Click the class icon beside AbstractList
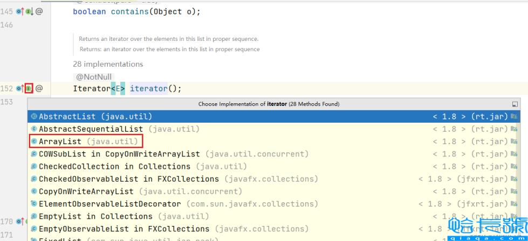The image size is (528, 241). (33, 117)
